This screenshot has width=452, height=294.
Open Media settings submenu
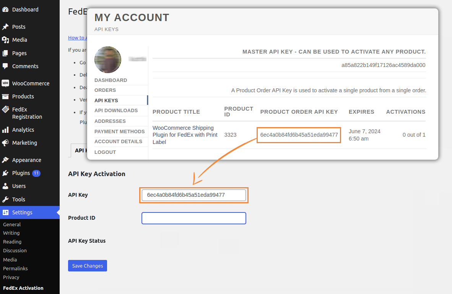pyautogui.click(x=10, y=260)
